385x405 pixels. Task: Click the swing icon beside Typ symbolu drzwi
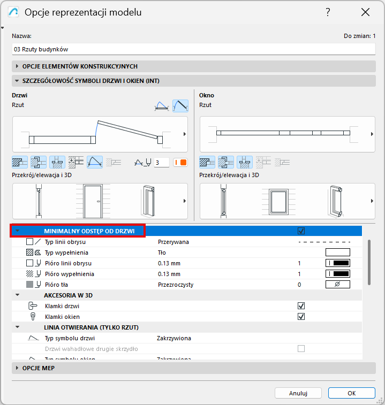(x=33, y=338)
